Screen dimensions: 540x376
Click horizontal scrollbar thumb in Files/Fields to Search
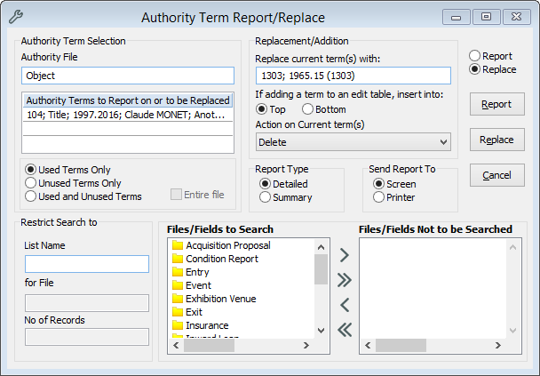click(209, 345)
